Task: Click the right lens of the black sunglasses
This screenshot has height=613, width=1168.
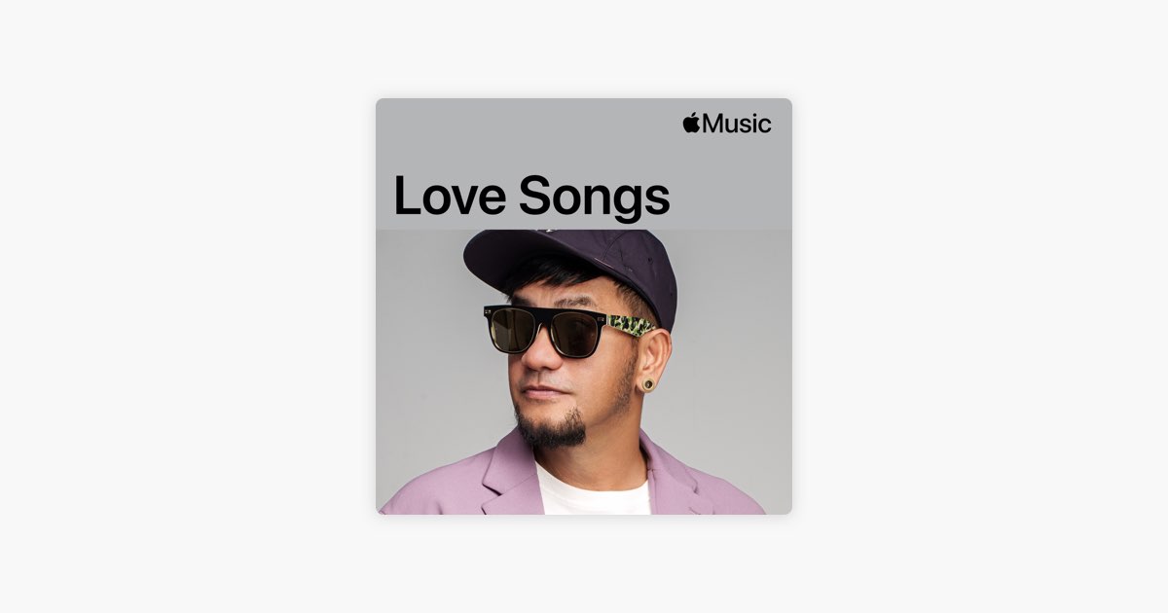Action: point(576,335)
